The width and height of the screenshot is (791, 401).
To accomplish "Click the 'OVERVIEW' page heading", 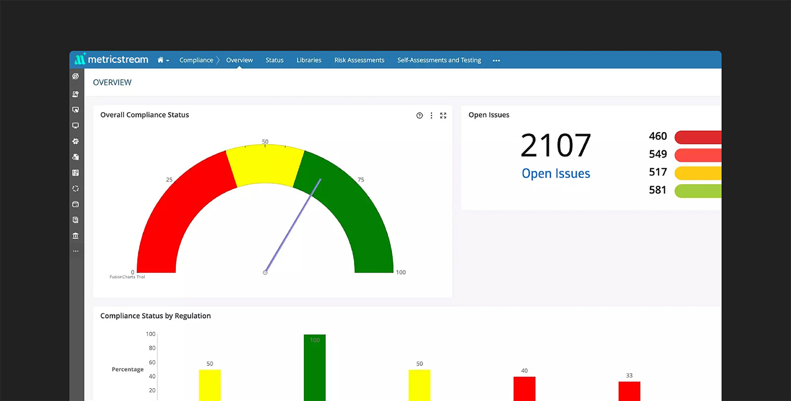I will pos(112,83).
